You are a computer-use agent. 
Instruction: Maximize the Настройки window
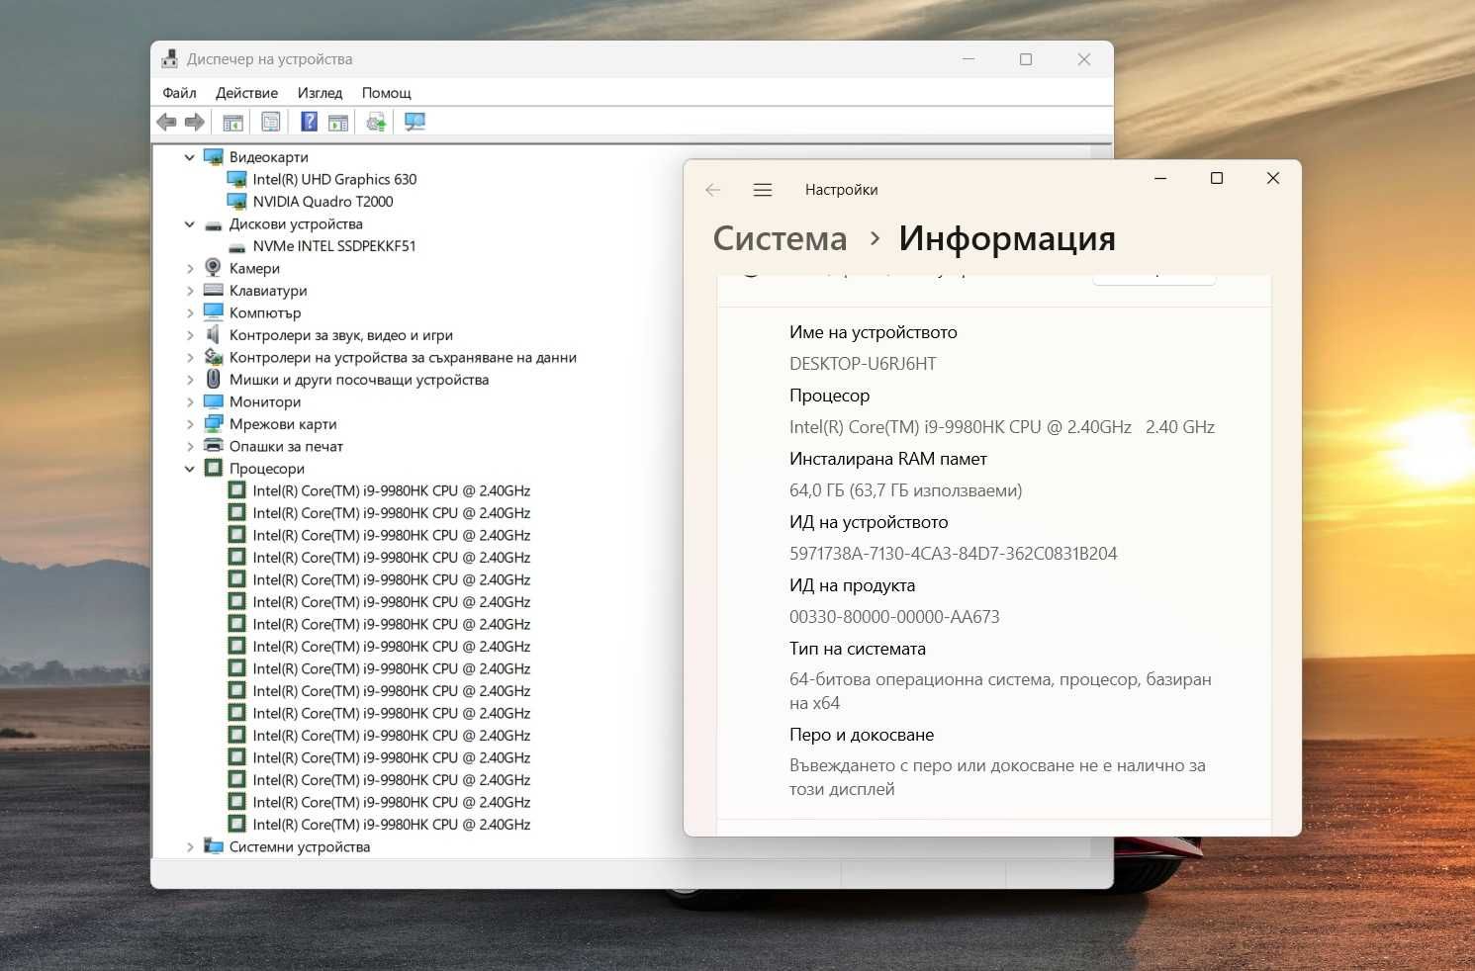click(1217, 178)
